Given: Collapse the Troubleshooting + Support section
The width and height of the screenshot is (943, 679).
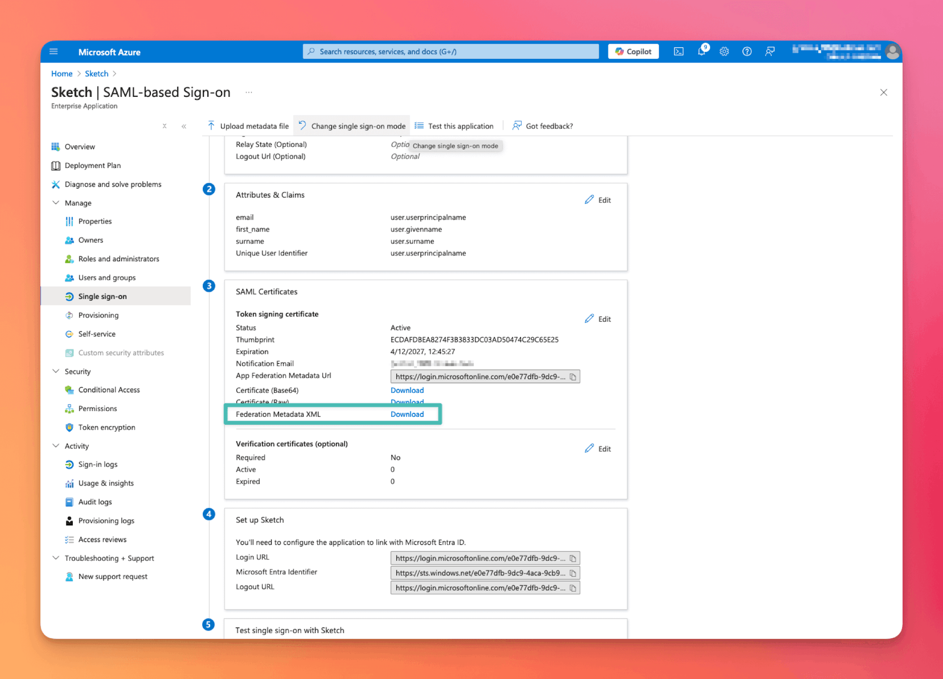Looking at the screenshot, I should pyautogui.click(x=55, y=558).
